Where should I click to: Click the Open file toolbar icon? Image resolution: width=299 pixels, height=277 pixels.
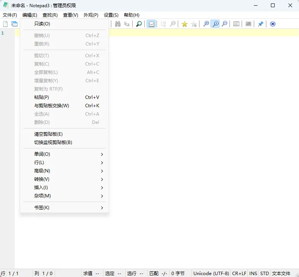pos(14,24)
